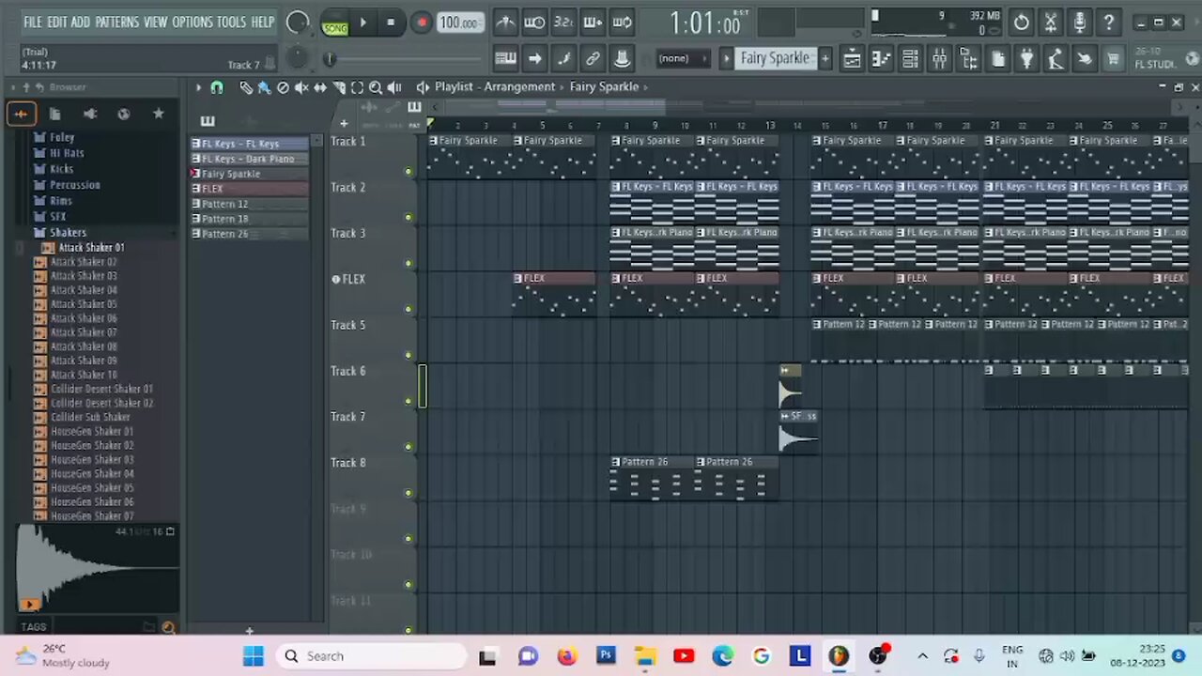The width and height of the screenshot is (1202, 676).
Task: Select Pattern 18 in the pattern picker
Action: tap(249, 219)
